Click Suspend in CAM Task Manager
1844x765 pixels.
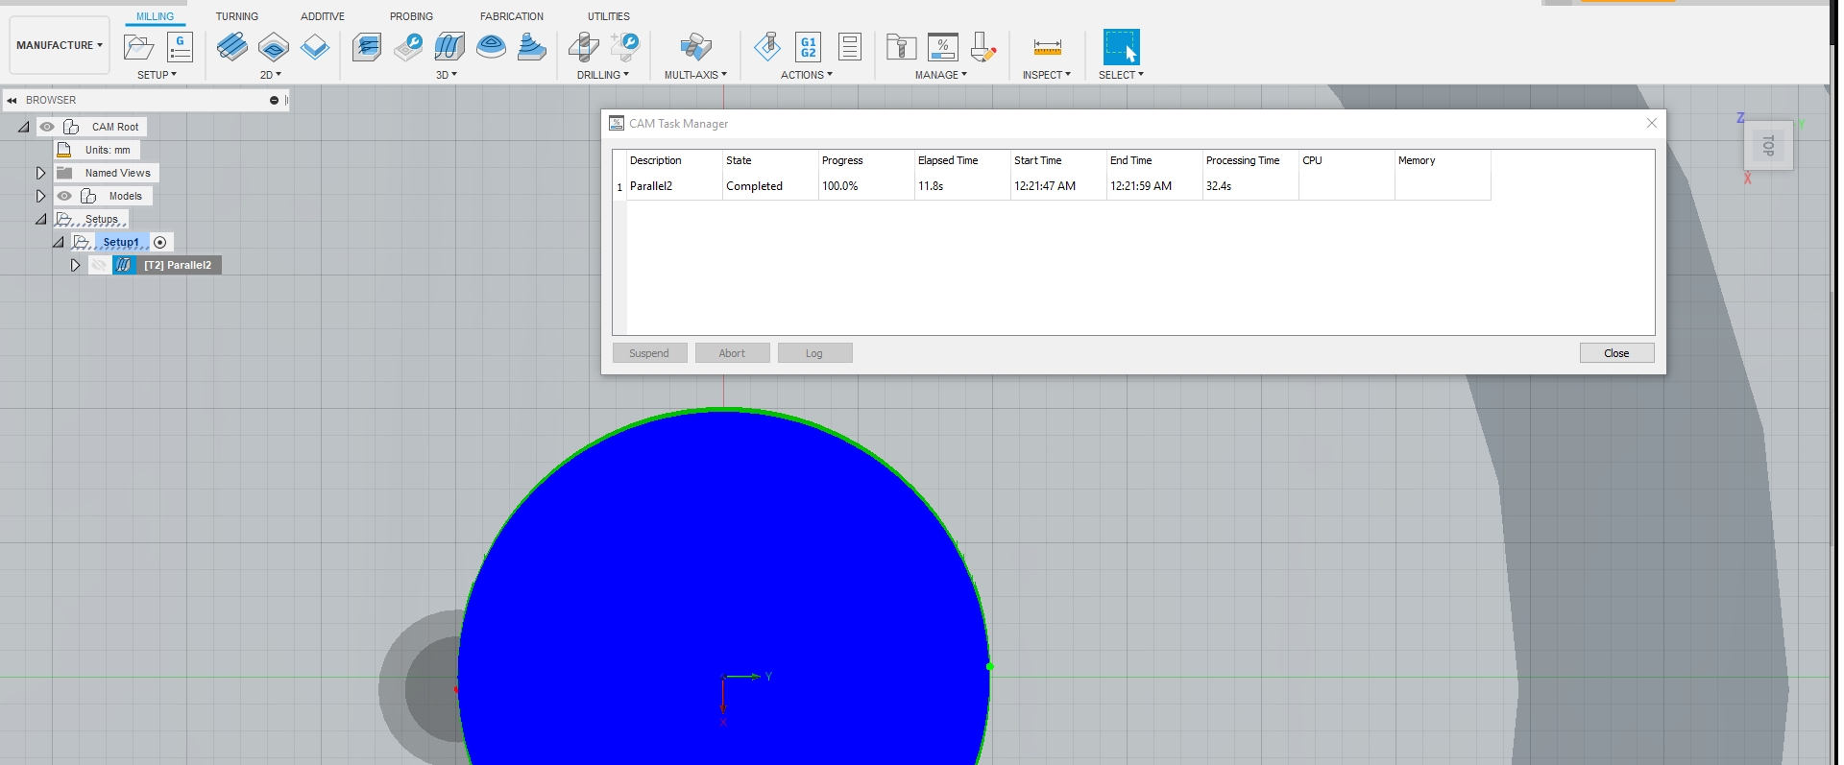pos(649,353)
